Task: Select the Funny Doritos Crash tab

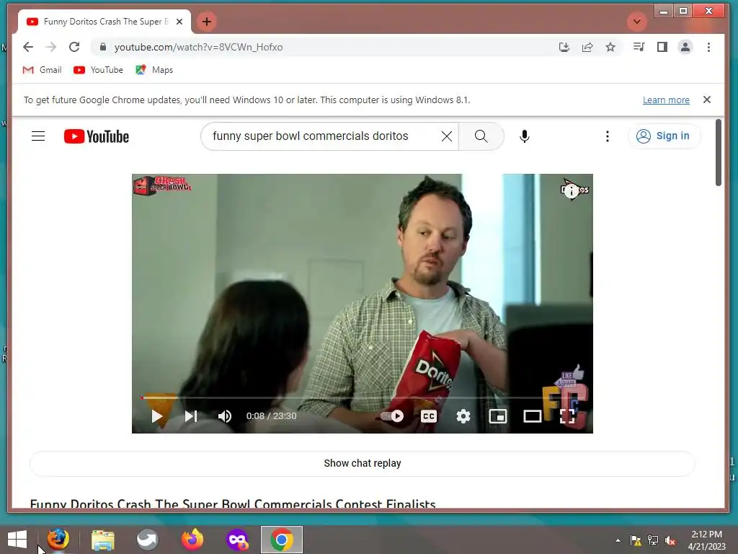Action: click(x=105, y=22)
